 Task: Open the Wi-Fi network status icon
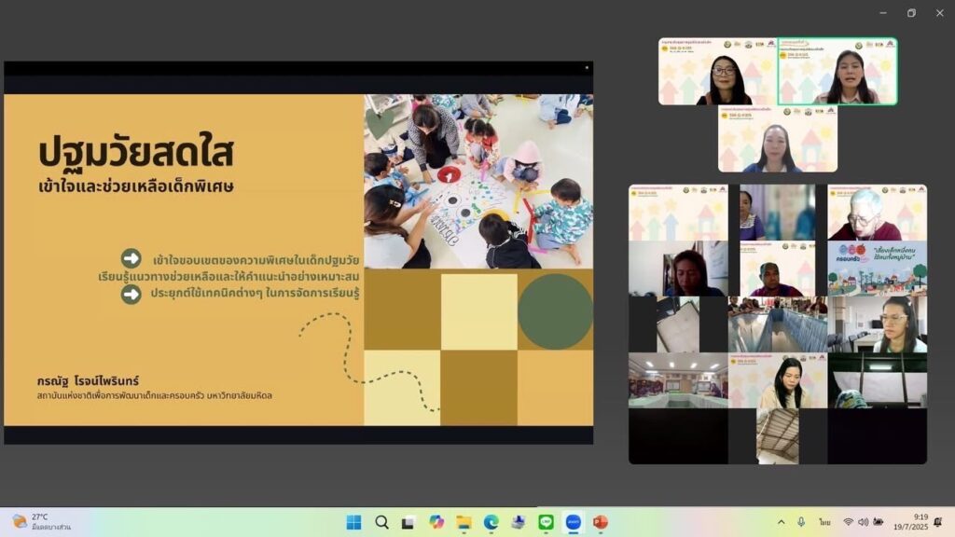click(x=849, y=522)
